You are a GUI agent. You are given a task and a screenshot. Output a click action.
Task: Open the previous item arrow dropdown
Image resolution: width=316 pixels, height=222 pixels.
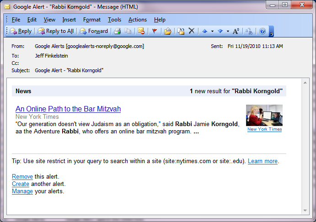[x=212, y=31]
